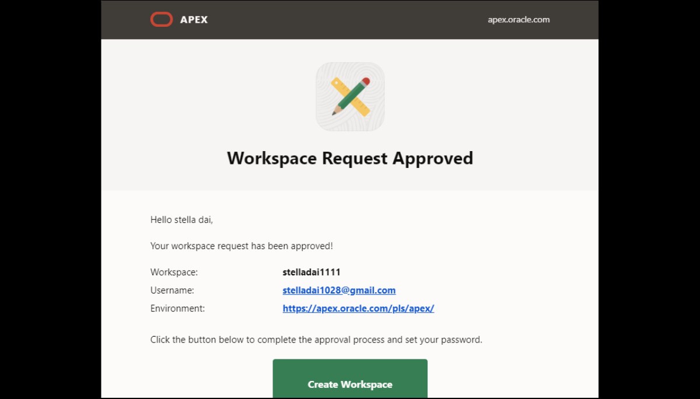700x399 pixels.
Task: Click the Environment: label
Action: (177, 309)
